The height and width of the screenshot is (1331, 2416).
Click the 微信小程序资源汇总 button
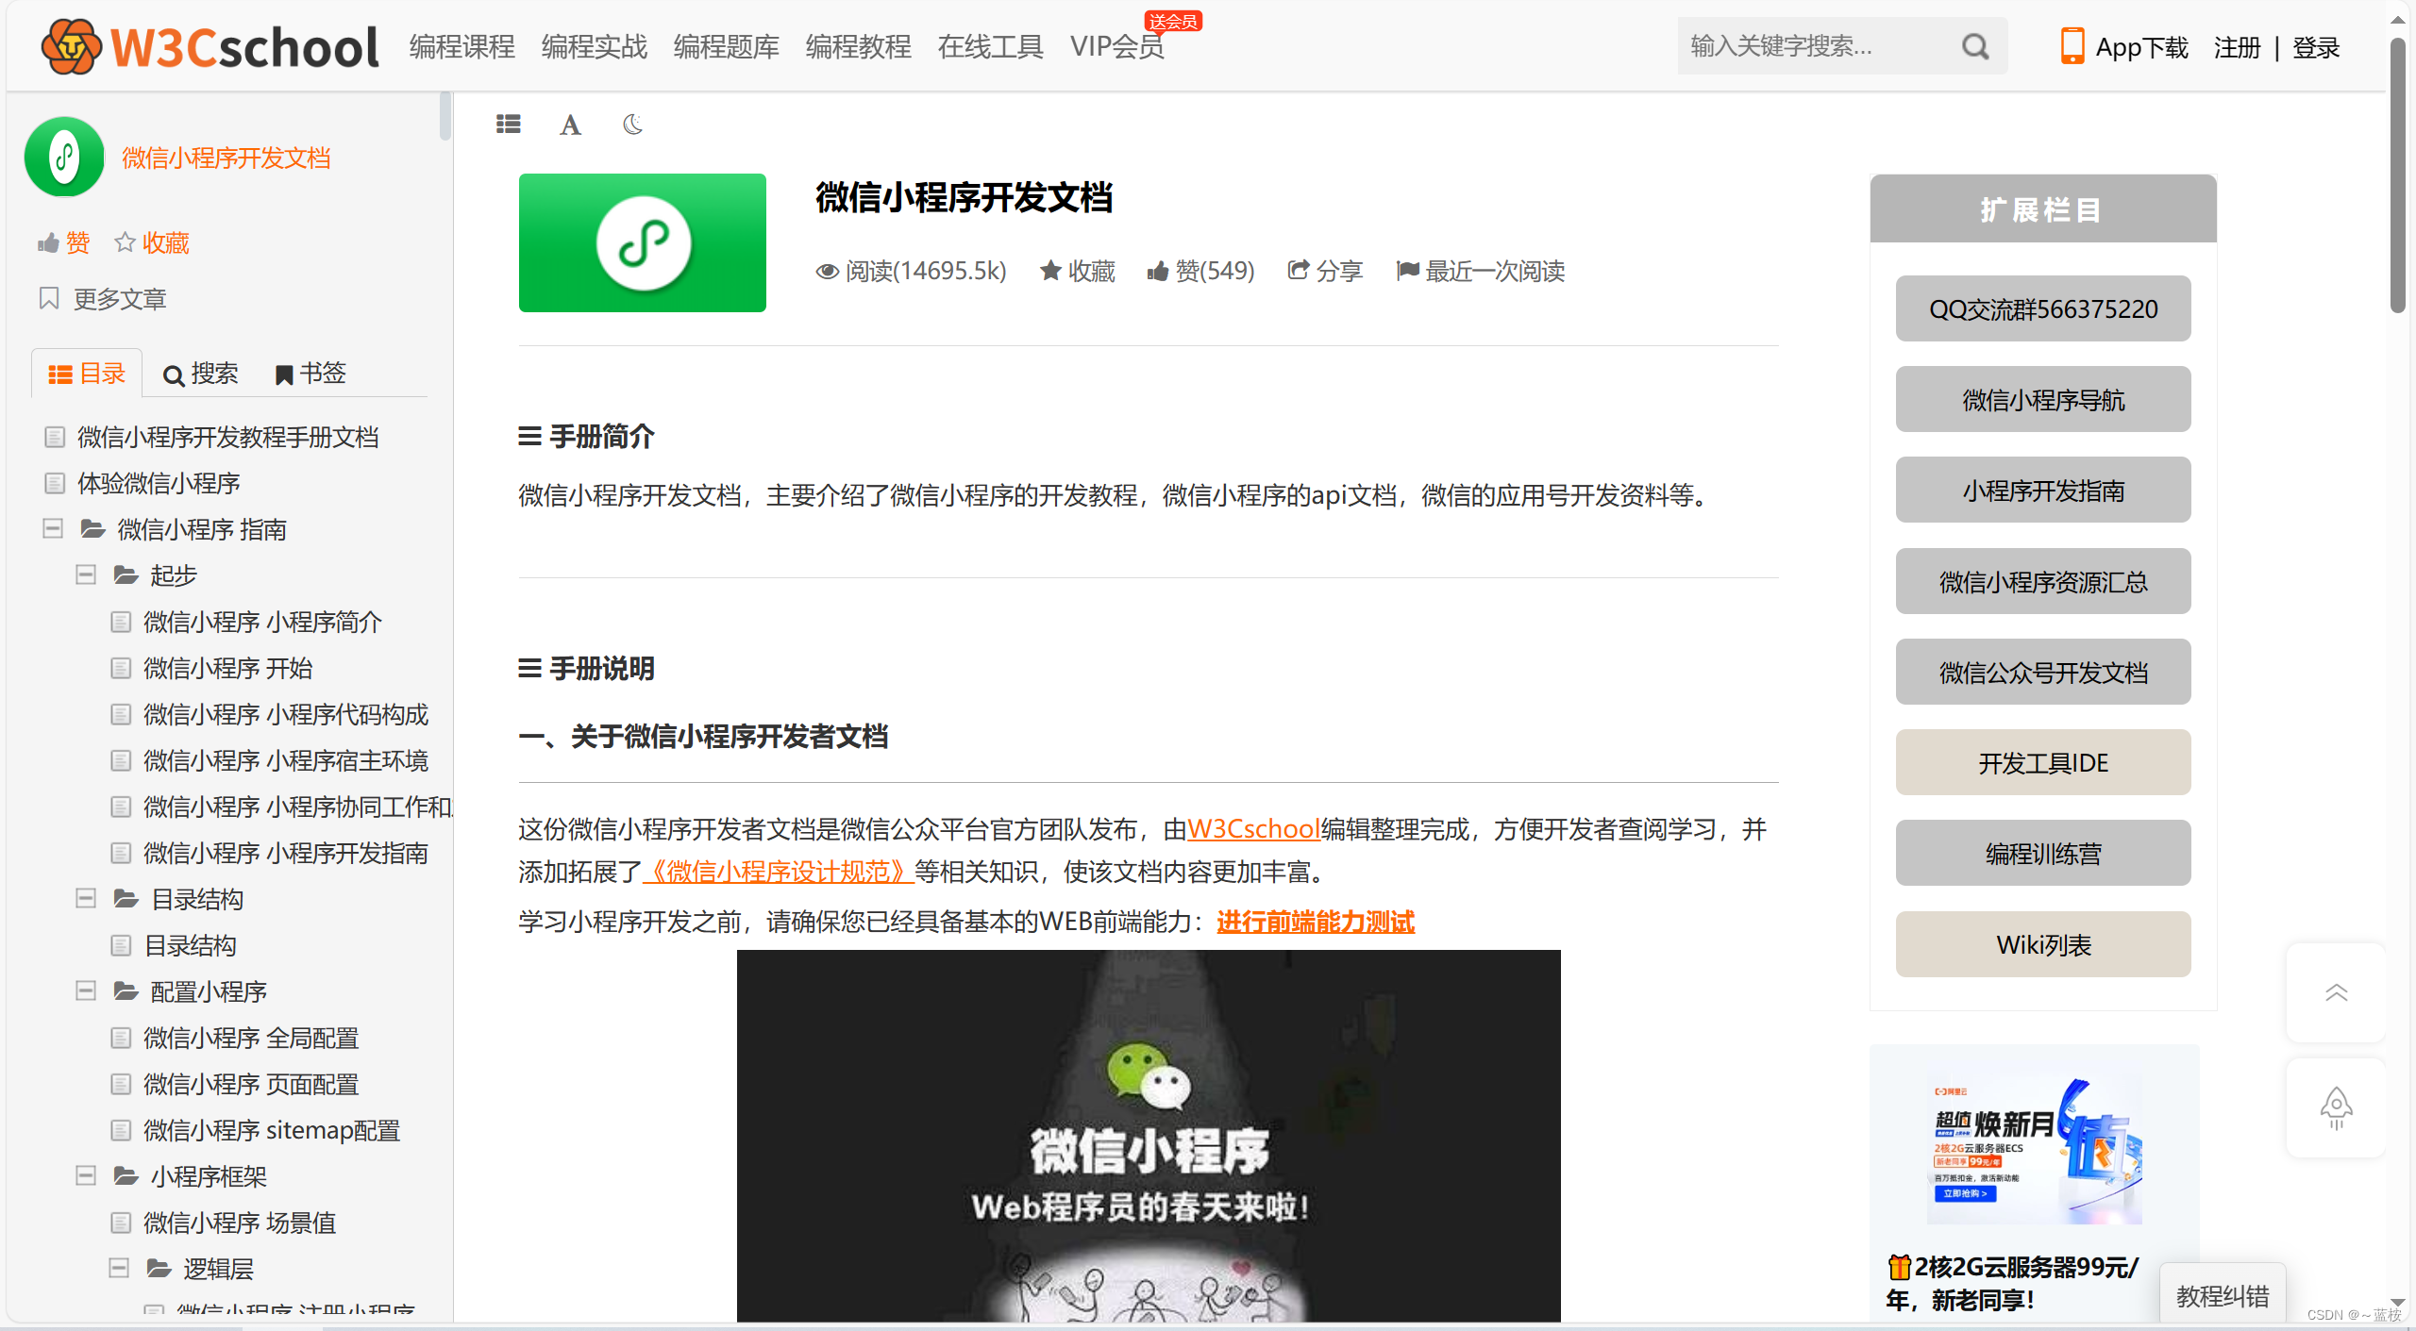[x=2043, y=581]
